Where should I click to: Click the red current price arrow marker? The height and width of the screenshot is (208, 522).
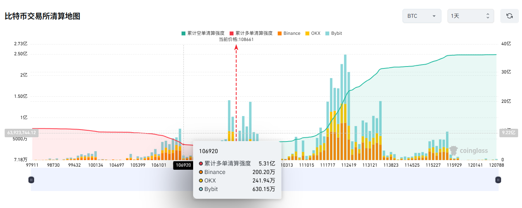[x=236, y=48]
